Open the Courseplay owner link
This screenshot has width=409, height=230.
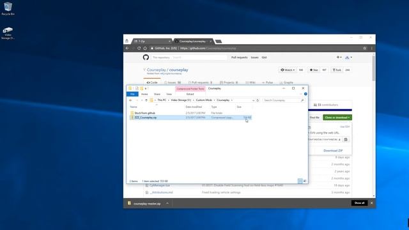coord(156,70)
